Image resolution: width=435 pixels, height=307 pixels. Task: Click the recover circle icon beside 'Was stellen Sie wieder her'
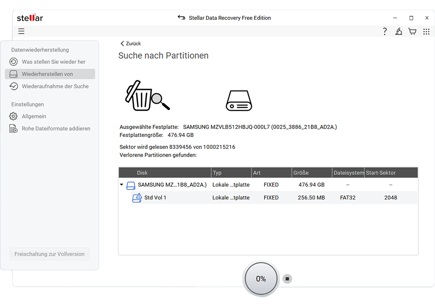(x=13, y=62)
